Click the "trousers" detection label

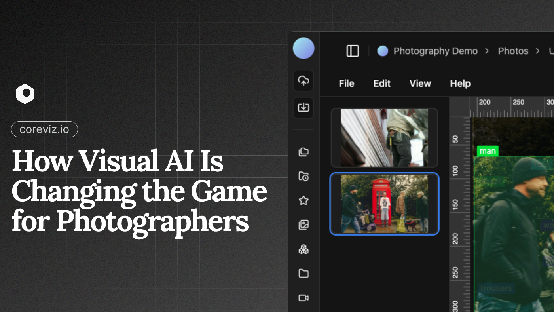tap(496, 288)
